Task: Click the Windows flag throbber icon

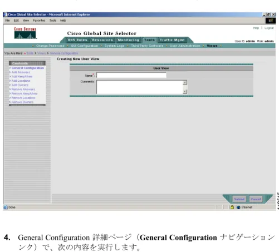Action: (x=271, y=21)
